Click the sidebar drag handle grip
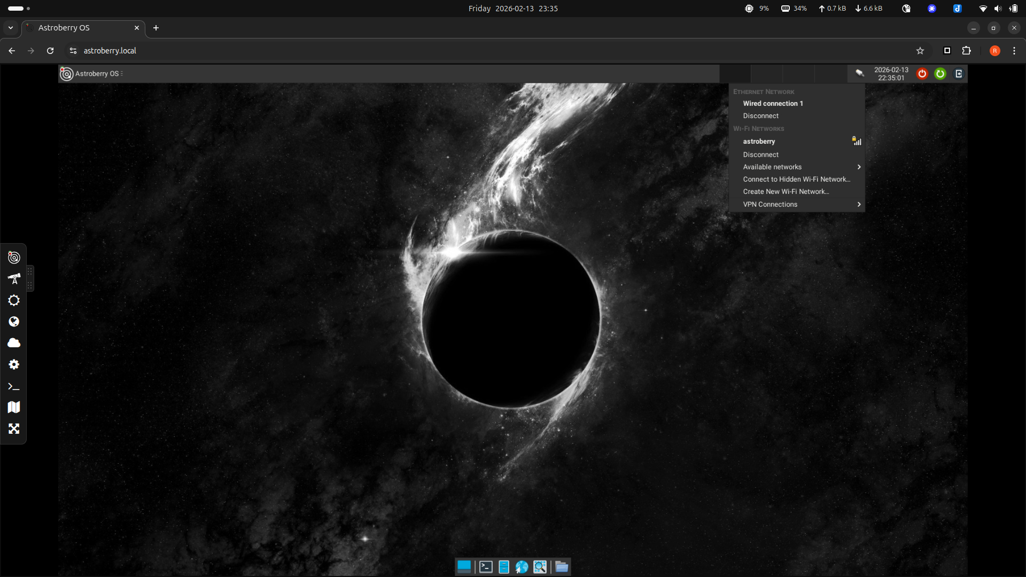The width and height of the screenshot is (1026, 577). [30, 278]
